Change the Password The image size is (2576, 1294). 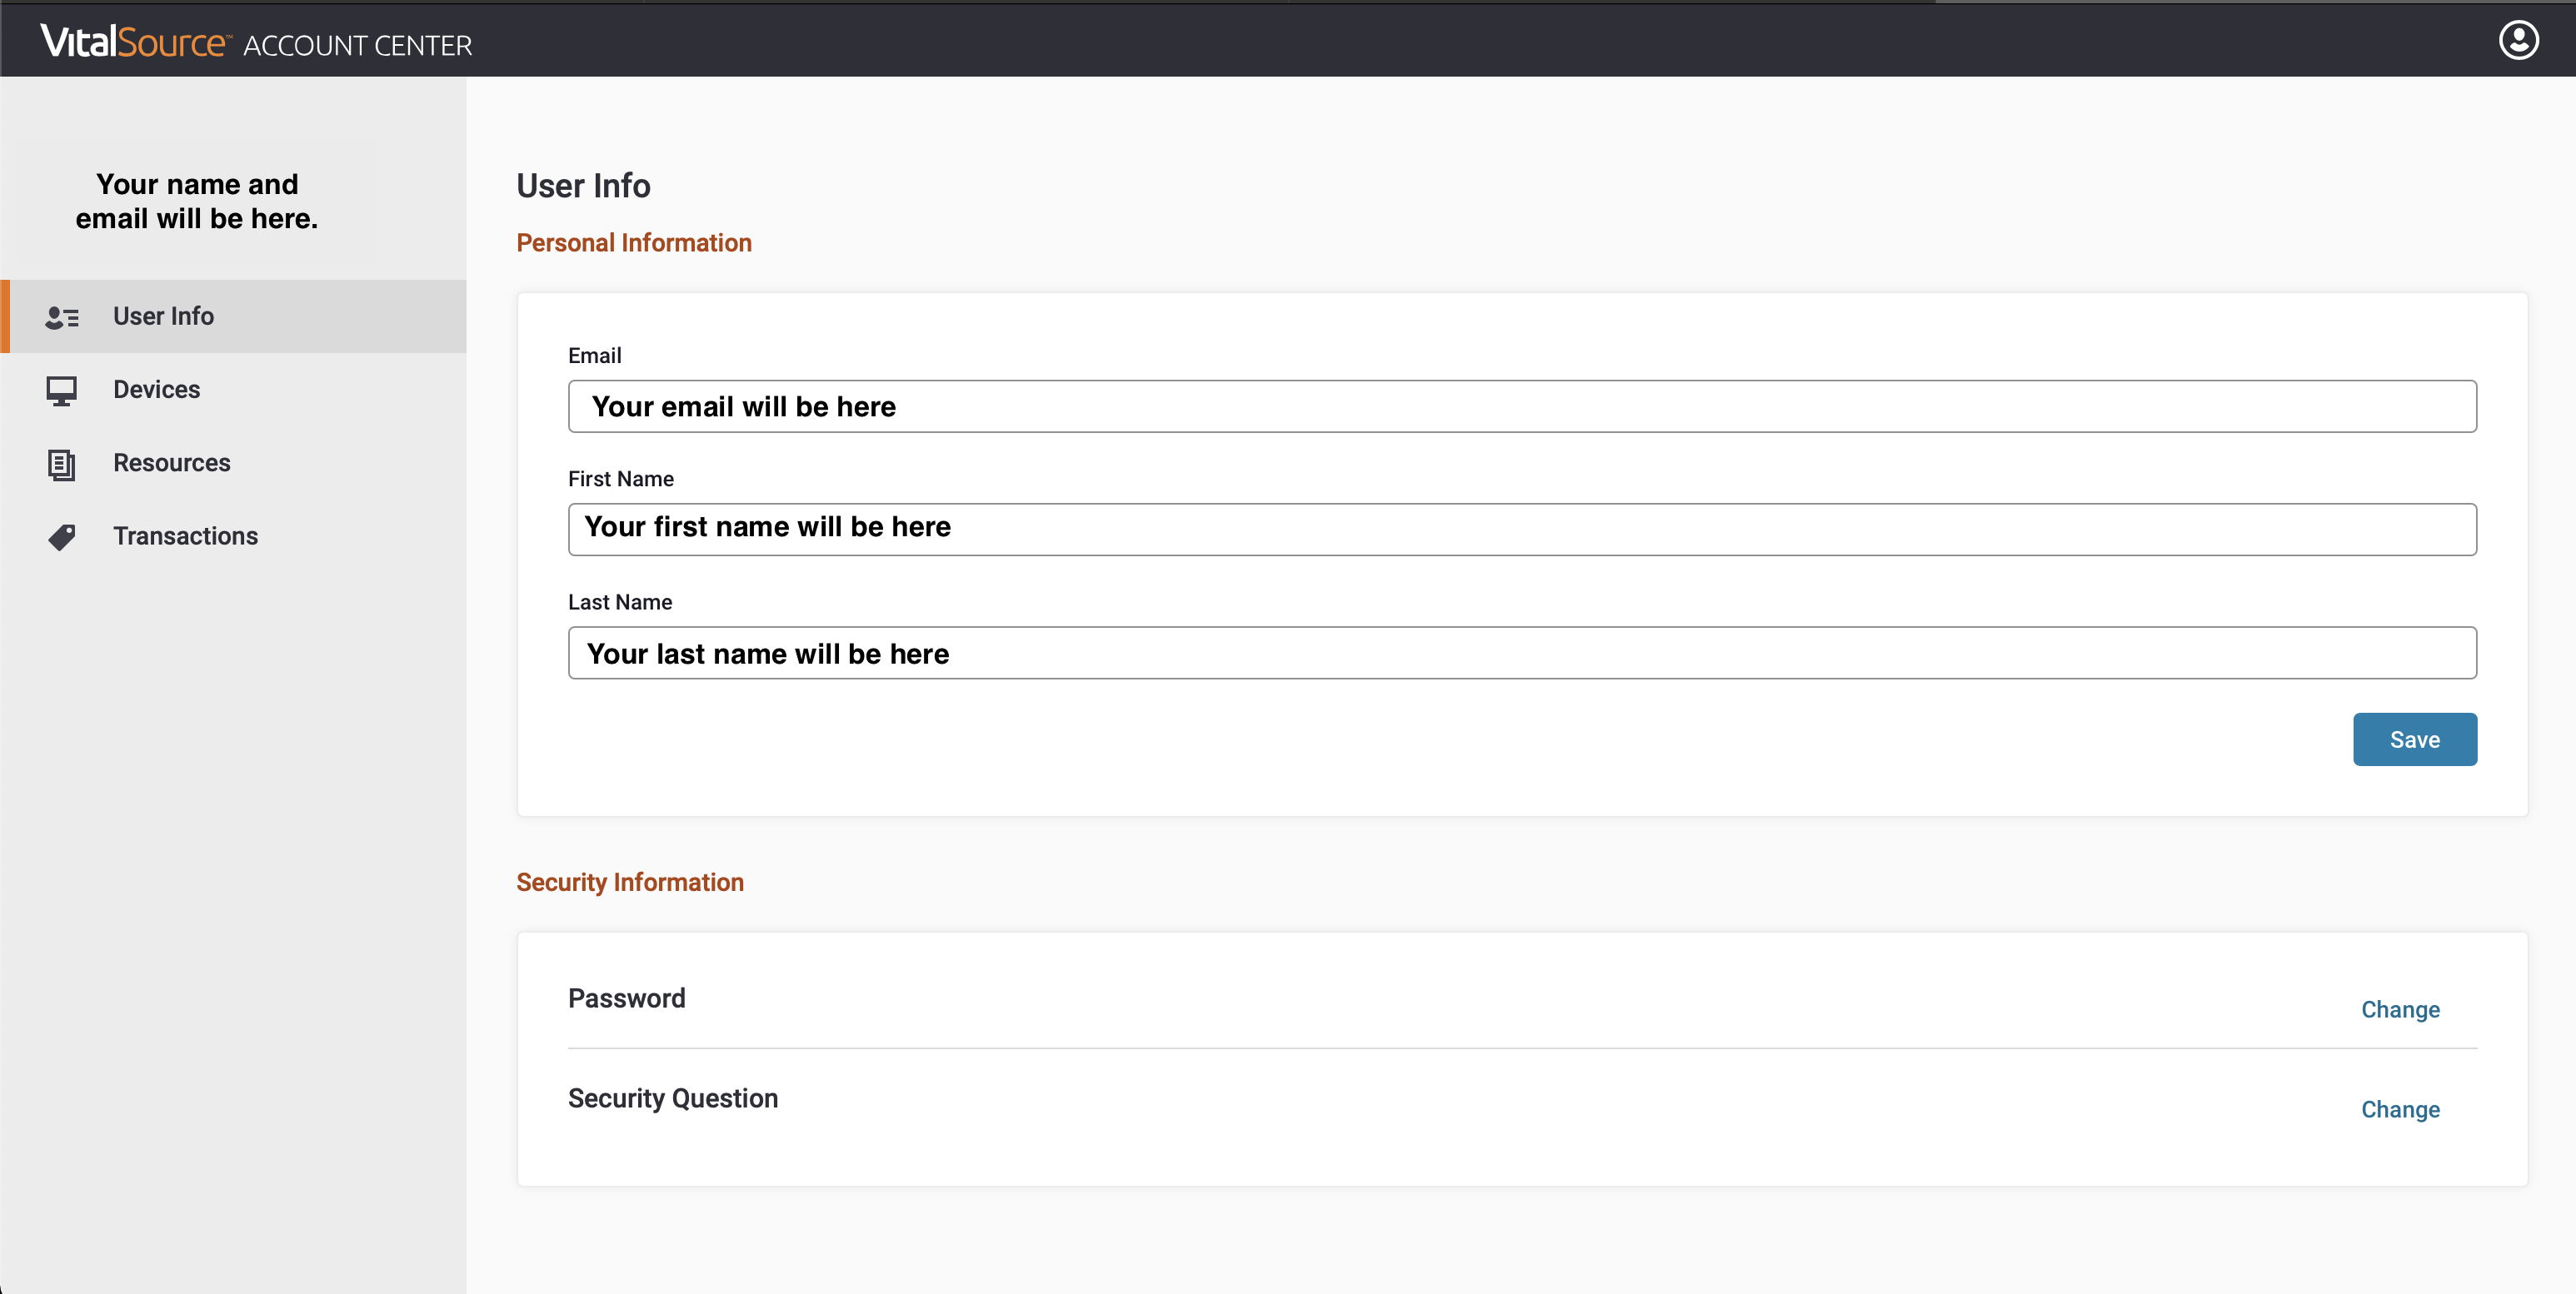click(2400, 1009)
